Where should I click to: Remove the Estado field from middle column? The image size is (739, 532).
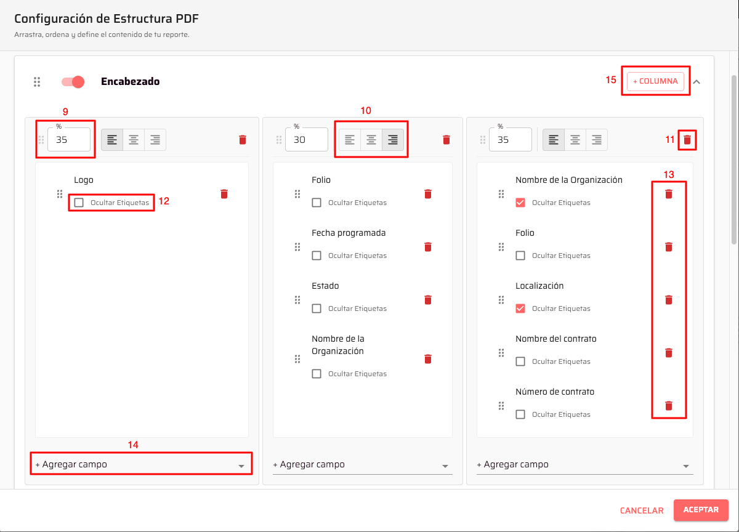[x=428, y=300]
